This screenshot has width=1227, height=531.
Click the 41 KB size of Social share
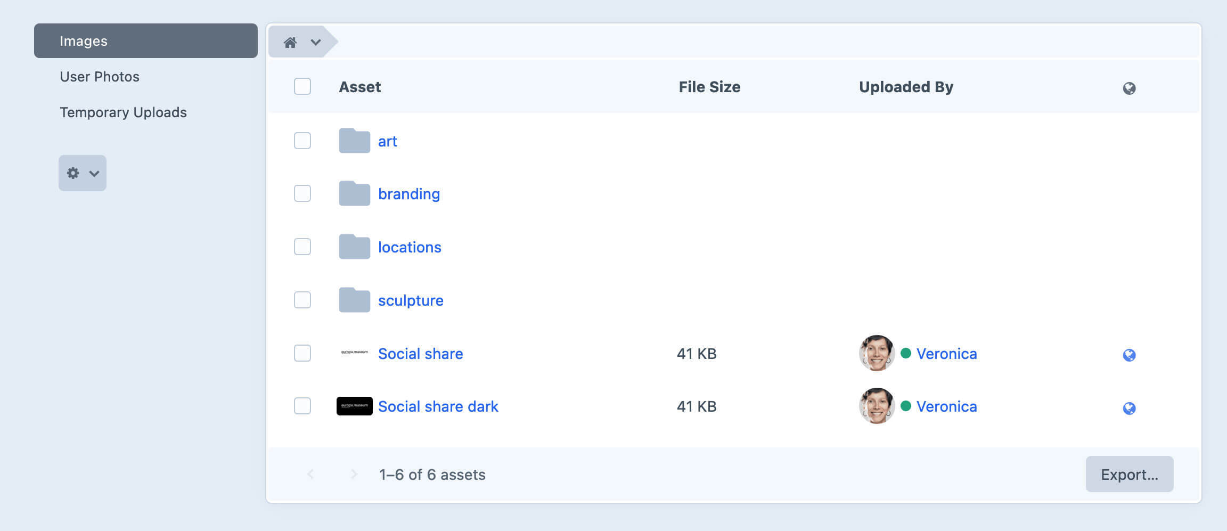pos(697,354)
